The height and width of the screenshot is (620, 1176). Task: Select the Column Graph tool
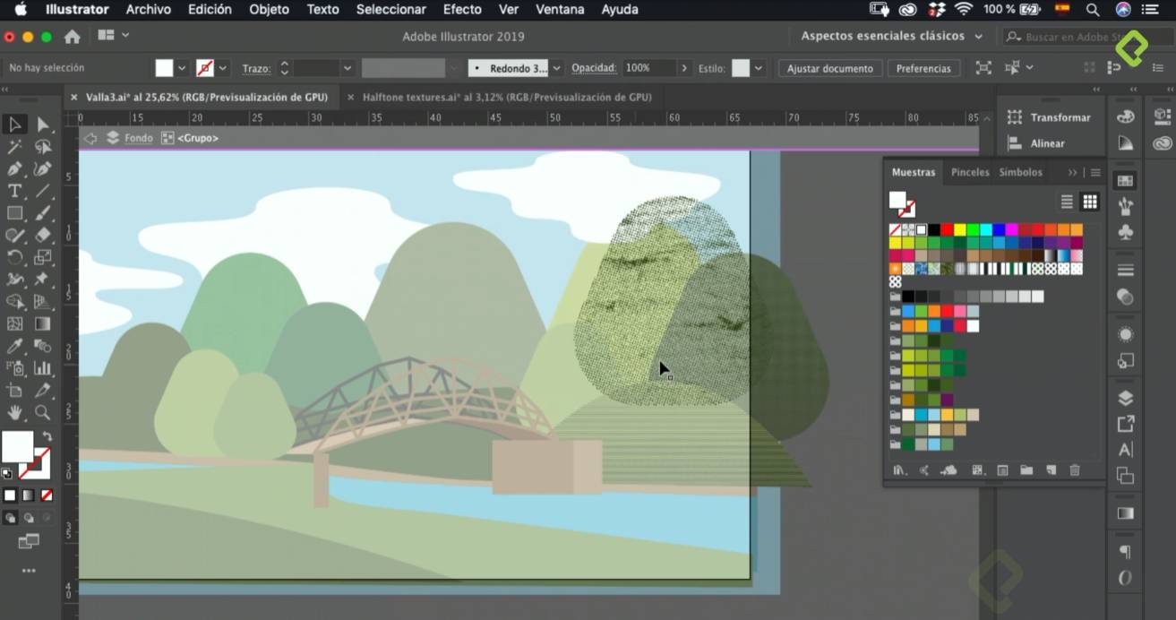(42, 368)
